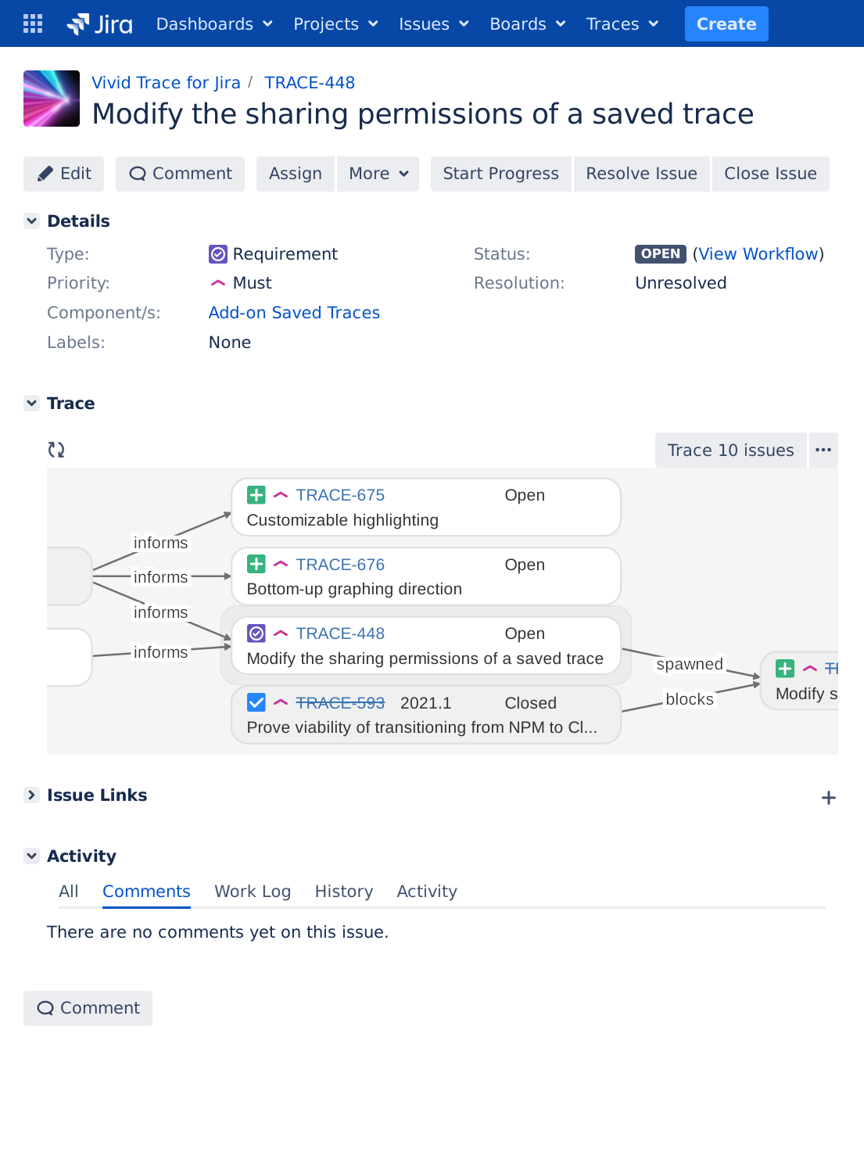Screen dimensions: 864x1152
Task: Switch to the History tab
Action: pyautogui.click(x=344, y=892)
